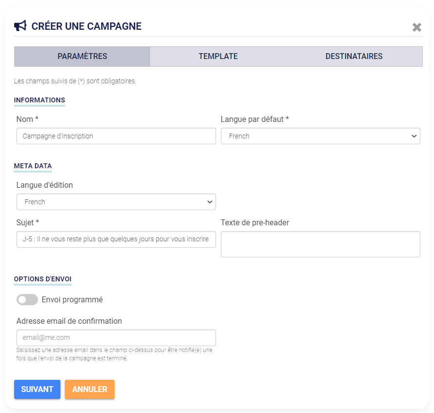Click the chevron arrow of Langue par défaut
Image resolution: width=434 pixels, height=413 pixels.
pos(414,136)
